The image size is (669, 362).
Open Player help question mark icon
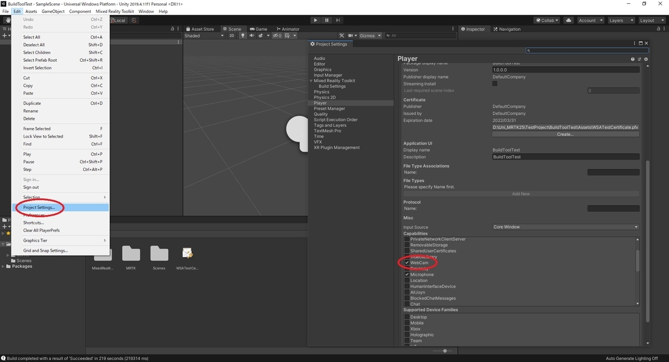(x=633, y=59)
